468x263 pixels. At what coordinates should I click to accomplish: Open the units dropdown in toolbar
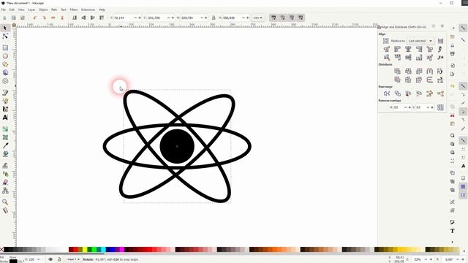(x=257, y=18)
